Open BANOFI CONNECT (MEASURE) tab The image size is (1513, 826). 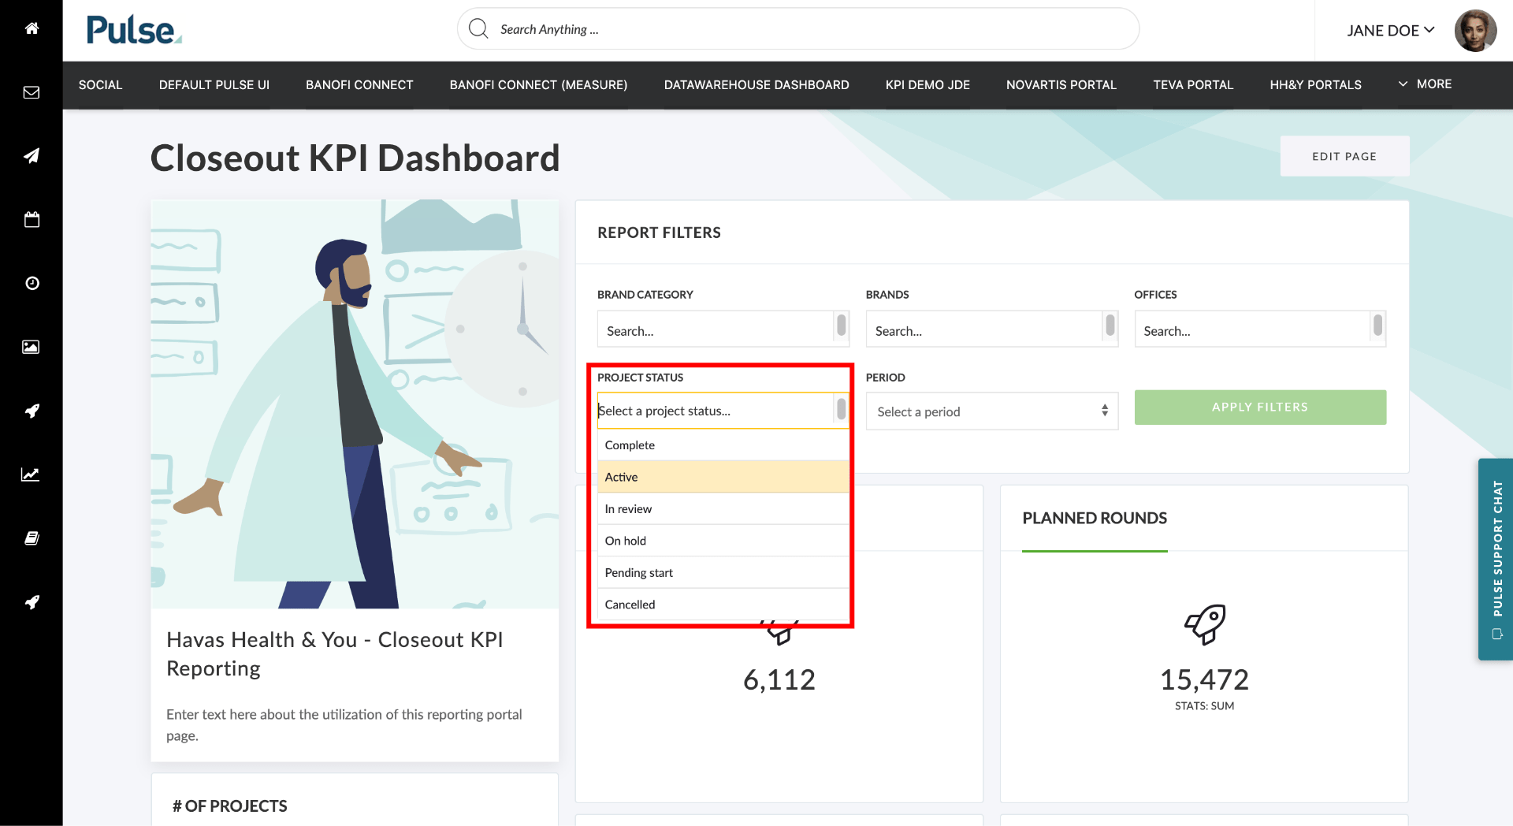(x=539, y=85)
